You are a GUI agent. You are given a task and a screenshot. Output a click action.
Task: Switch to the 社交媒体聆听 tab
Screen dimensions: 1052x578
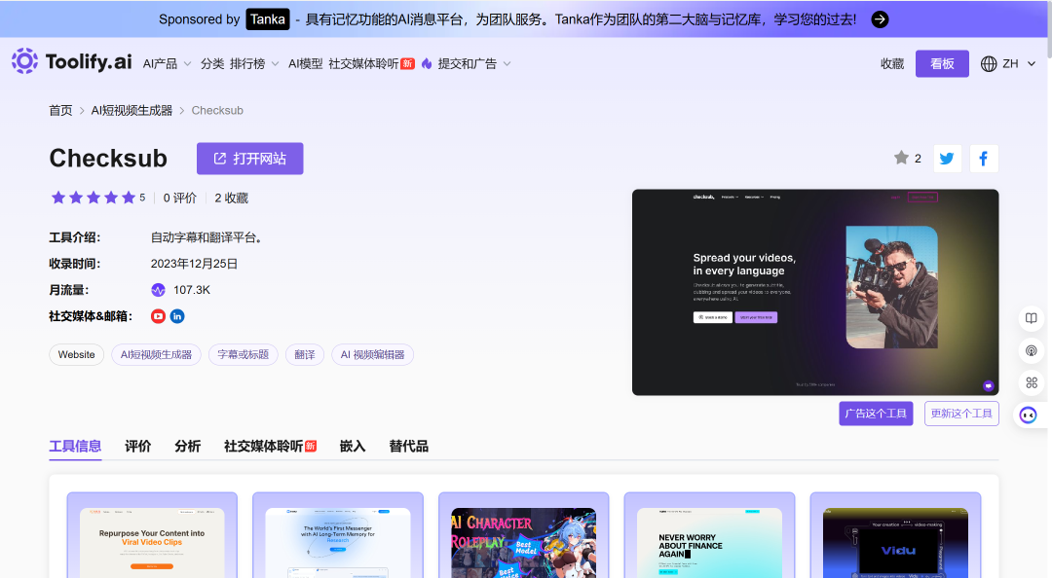(x=270, y=447)
